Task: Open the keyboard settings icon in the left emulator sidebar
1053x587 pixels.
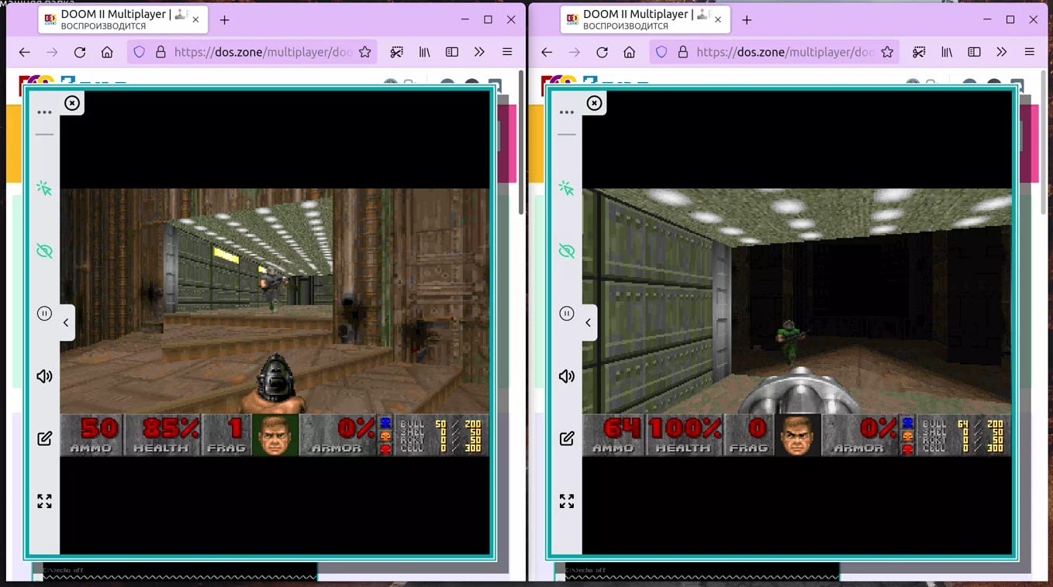Action: [x=44, y=438]
